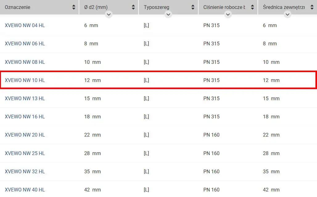The image size is (317, 197).
Task: Select the XVEWO NW 08 HL link
Action: click(x=25, y=62)
